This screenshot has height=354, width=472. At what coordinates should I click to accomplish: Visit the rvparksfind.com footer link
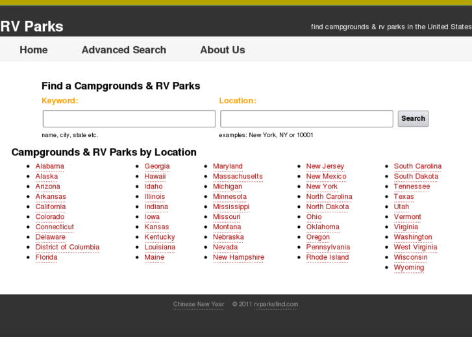pyautogui.click(x=276, y=304)
